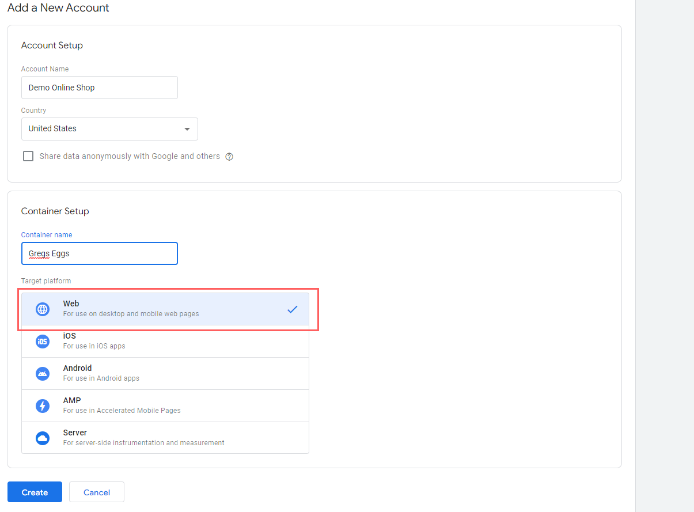Select Web for desktop and mobile web pages

click(x=165, y=309)
